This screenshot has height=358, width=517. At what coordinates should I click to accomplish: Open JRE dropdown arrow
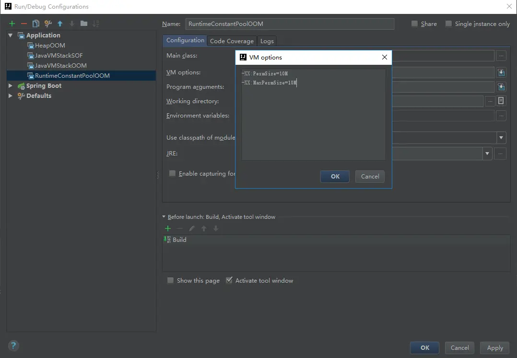(x=487, y=154)
